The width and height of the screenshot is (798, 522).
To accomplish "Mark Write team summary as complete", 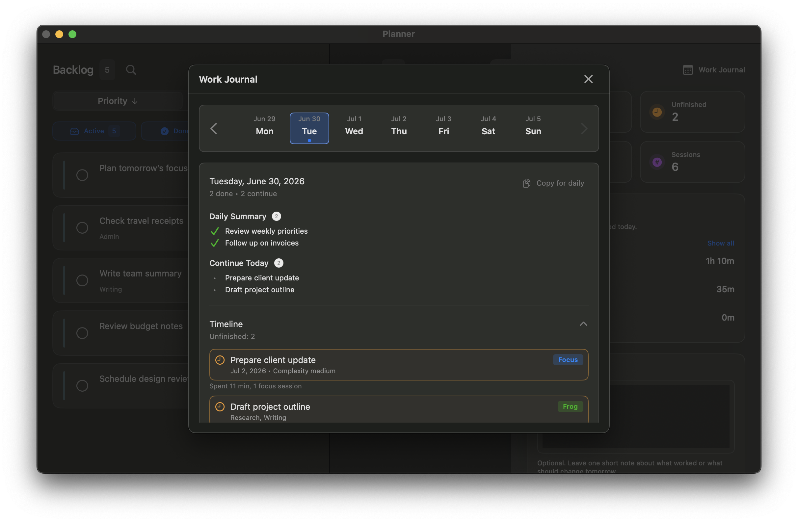I will click(x=82, y=280).
